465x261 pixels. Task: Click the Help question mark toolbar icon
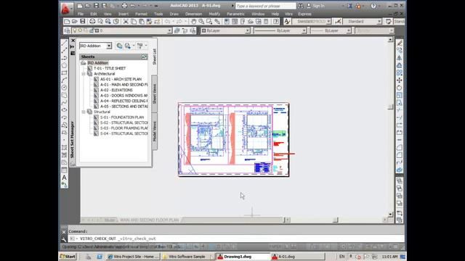pos(276,21)
